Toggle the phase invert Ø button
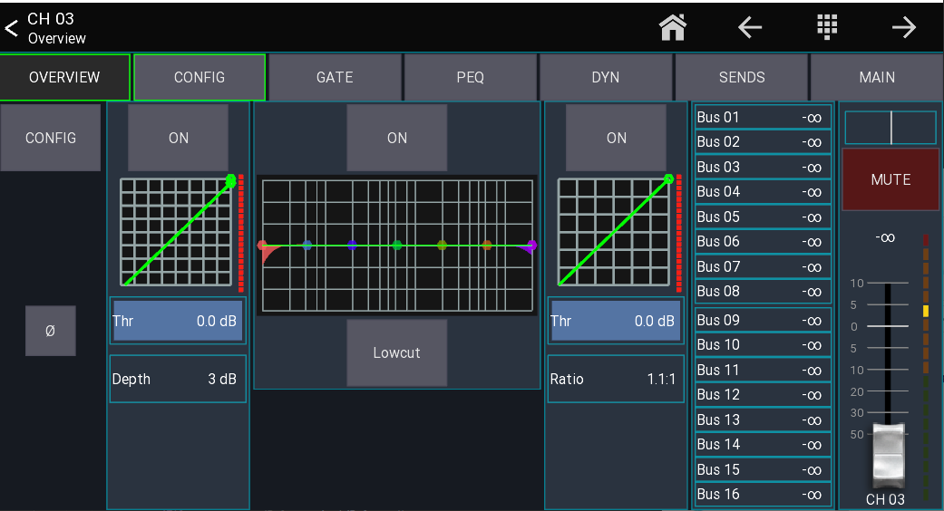 [50, 331]
